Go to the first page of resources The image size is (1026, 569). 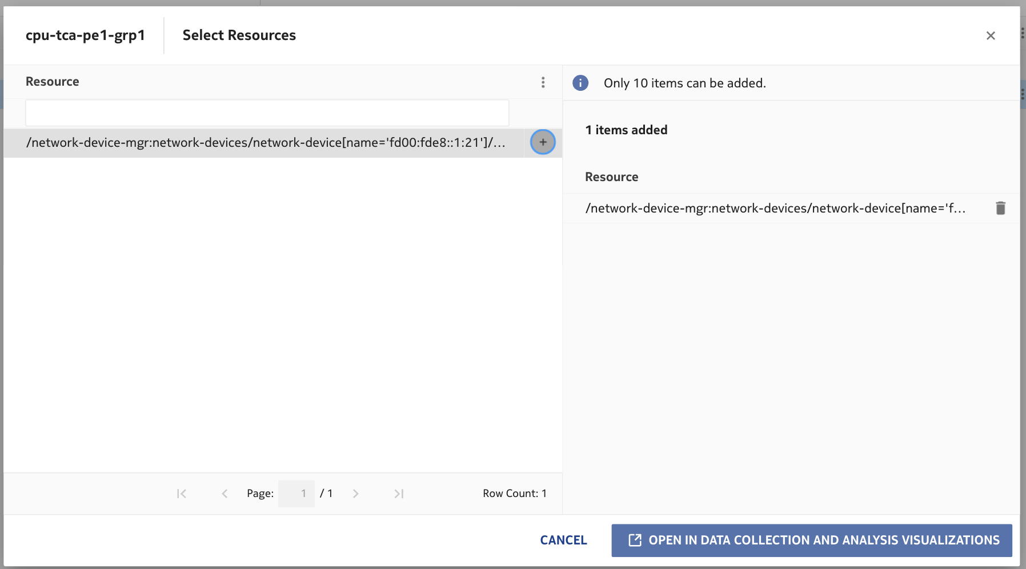tap(182, 494)
